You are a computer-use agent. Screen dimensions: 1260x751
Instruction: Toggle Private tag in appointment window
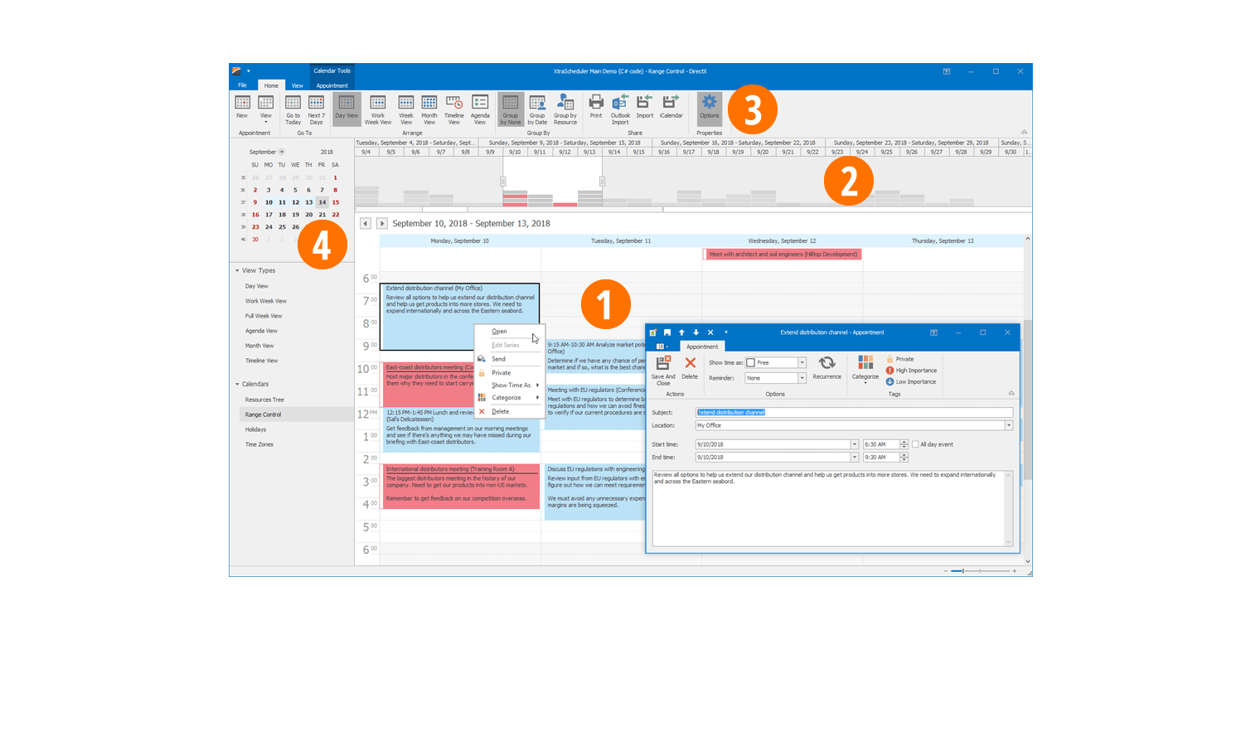pyautogui.click(x=900, y=359)
